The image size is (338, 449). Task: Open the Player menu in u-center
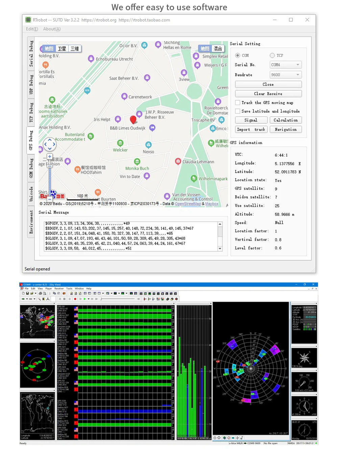coord(49,289)
